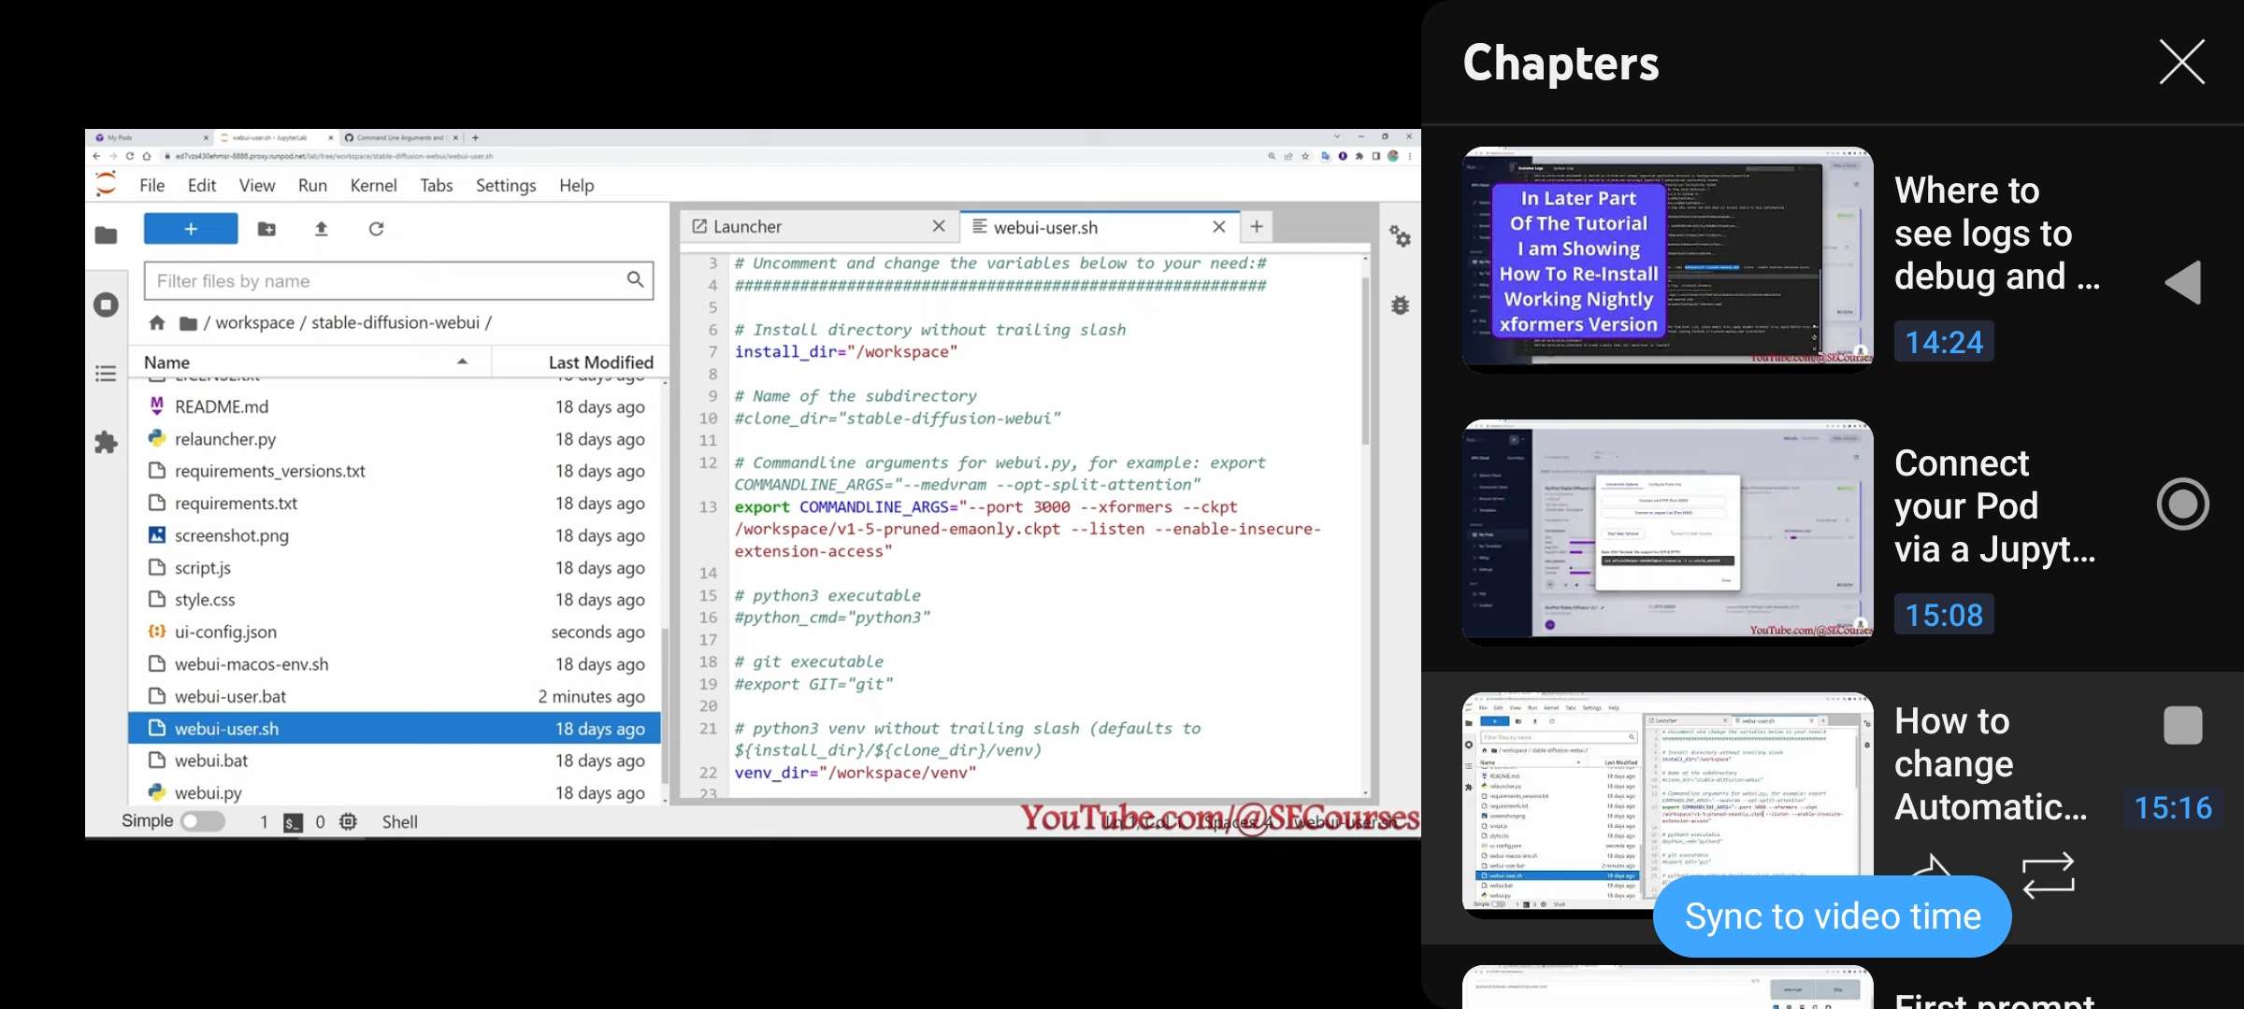Click the blue new launcher plus button
This screenshot has height=1009, width=2244.
(191, 229)
